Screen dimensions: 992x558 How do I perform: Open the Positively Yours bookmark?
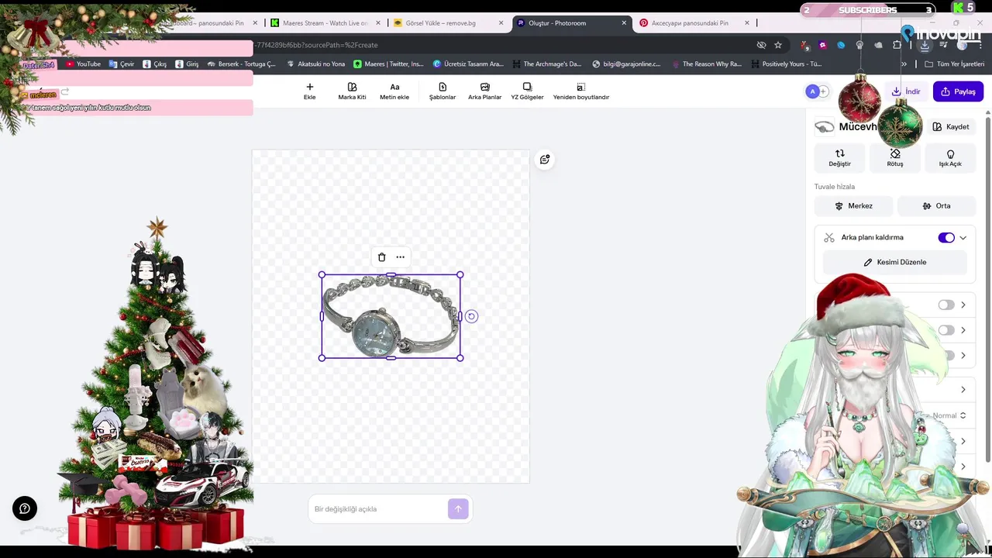(786, 64)
